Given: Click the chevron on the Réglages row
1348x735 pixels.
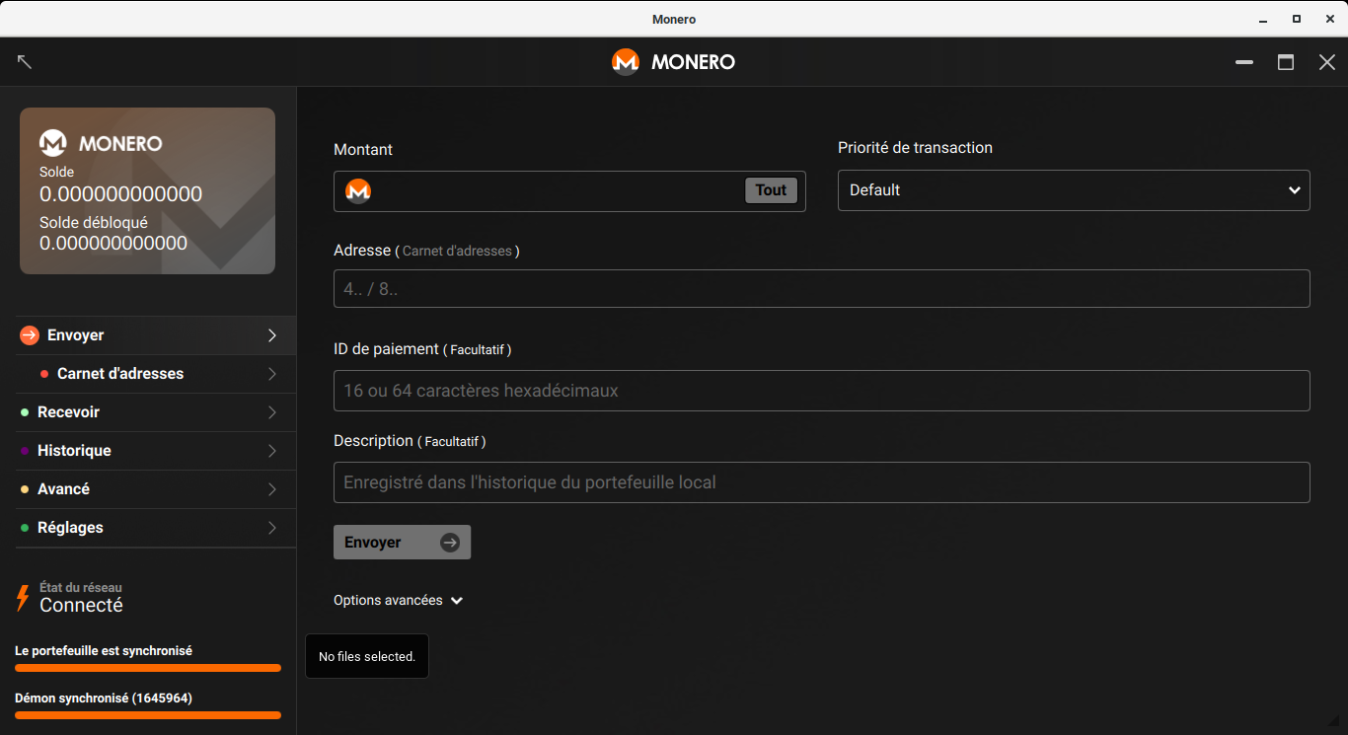Looking at the screenshot, I should (x=272, y=528).
